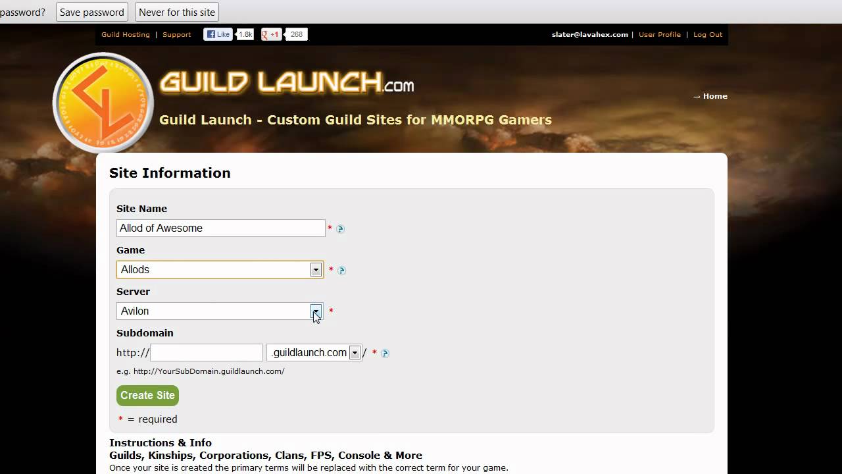Screen dimensions: 842x474
Task: Click the Google +1 button
Action: coord(271,34)
